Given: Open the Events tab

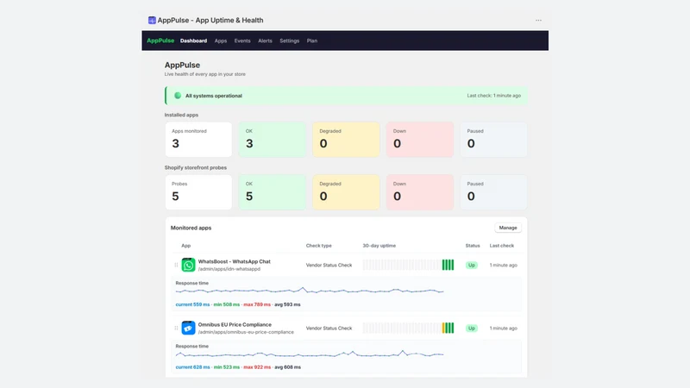Looking at the screenshot, I should tap(242, 41).
